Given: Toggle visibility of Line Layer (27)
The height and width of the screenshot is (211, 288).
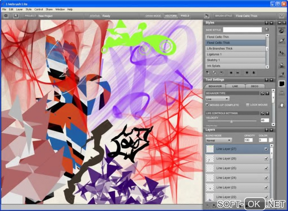Looking at the screenshot, I should 266,149.
